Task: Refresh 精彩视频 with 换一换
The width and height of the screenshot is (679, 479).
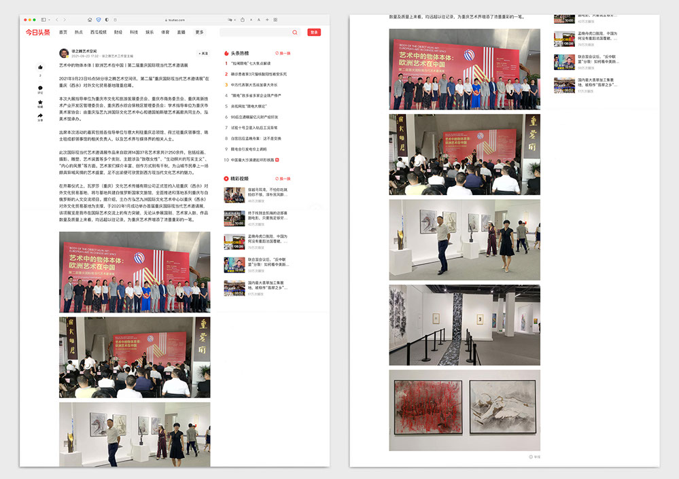Action: [x=283, y=179]
